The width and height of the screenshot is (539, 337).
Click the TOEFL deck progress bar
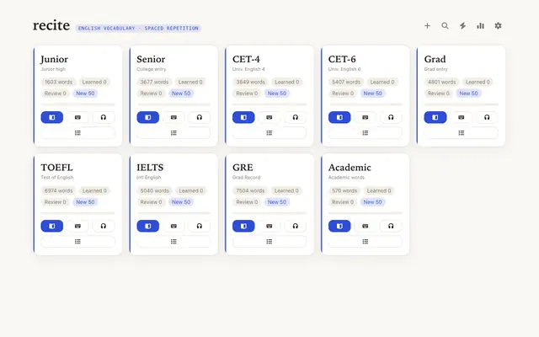77,213
